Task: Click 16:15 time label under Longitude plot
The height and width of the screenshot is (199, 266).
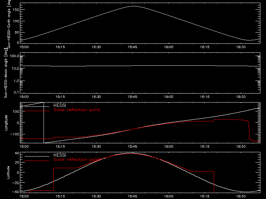Action: (x=205, y=147)
